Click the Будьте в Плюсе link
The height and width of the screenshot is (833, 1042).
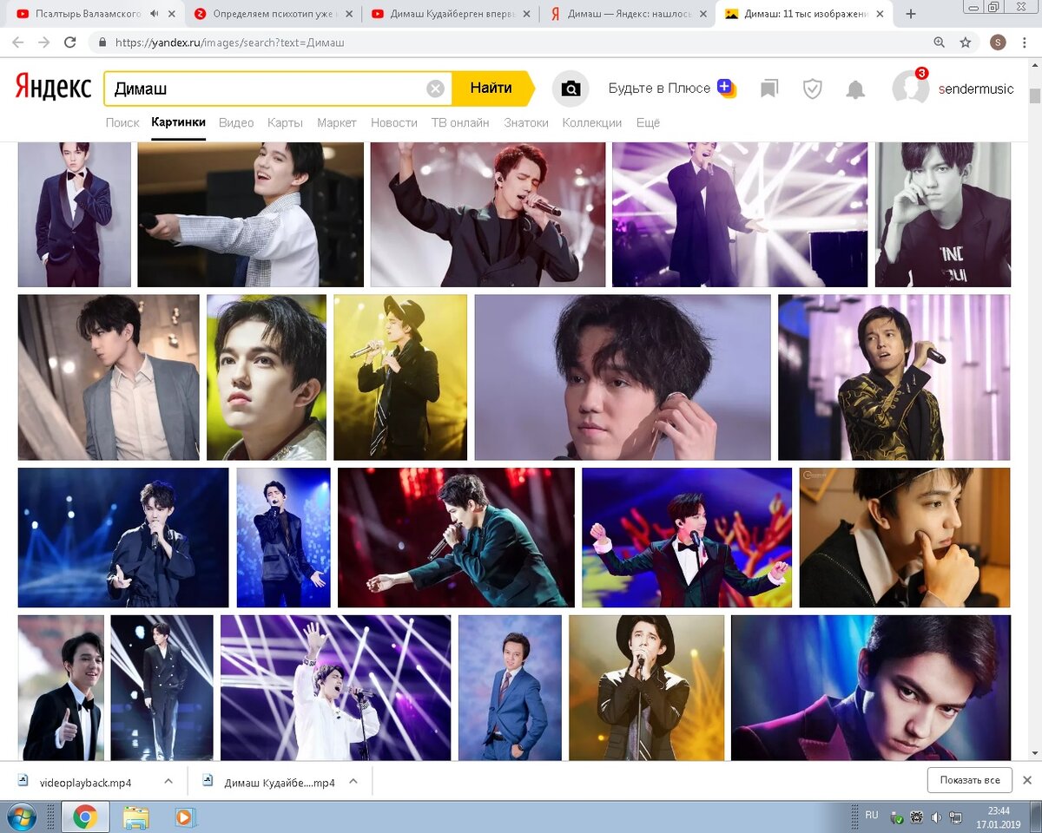[659, 89]
